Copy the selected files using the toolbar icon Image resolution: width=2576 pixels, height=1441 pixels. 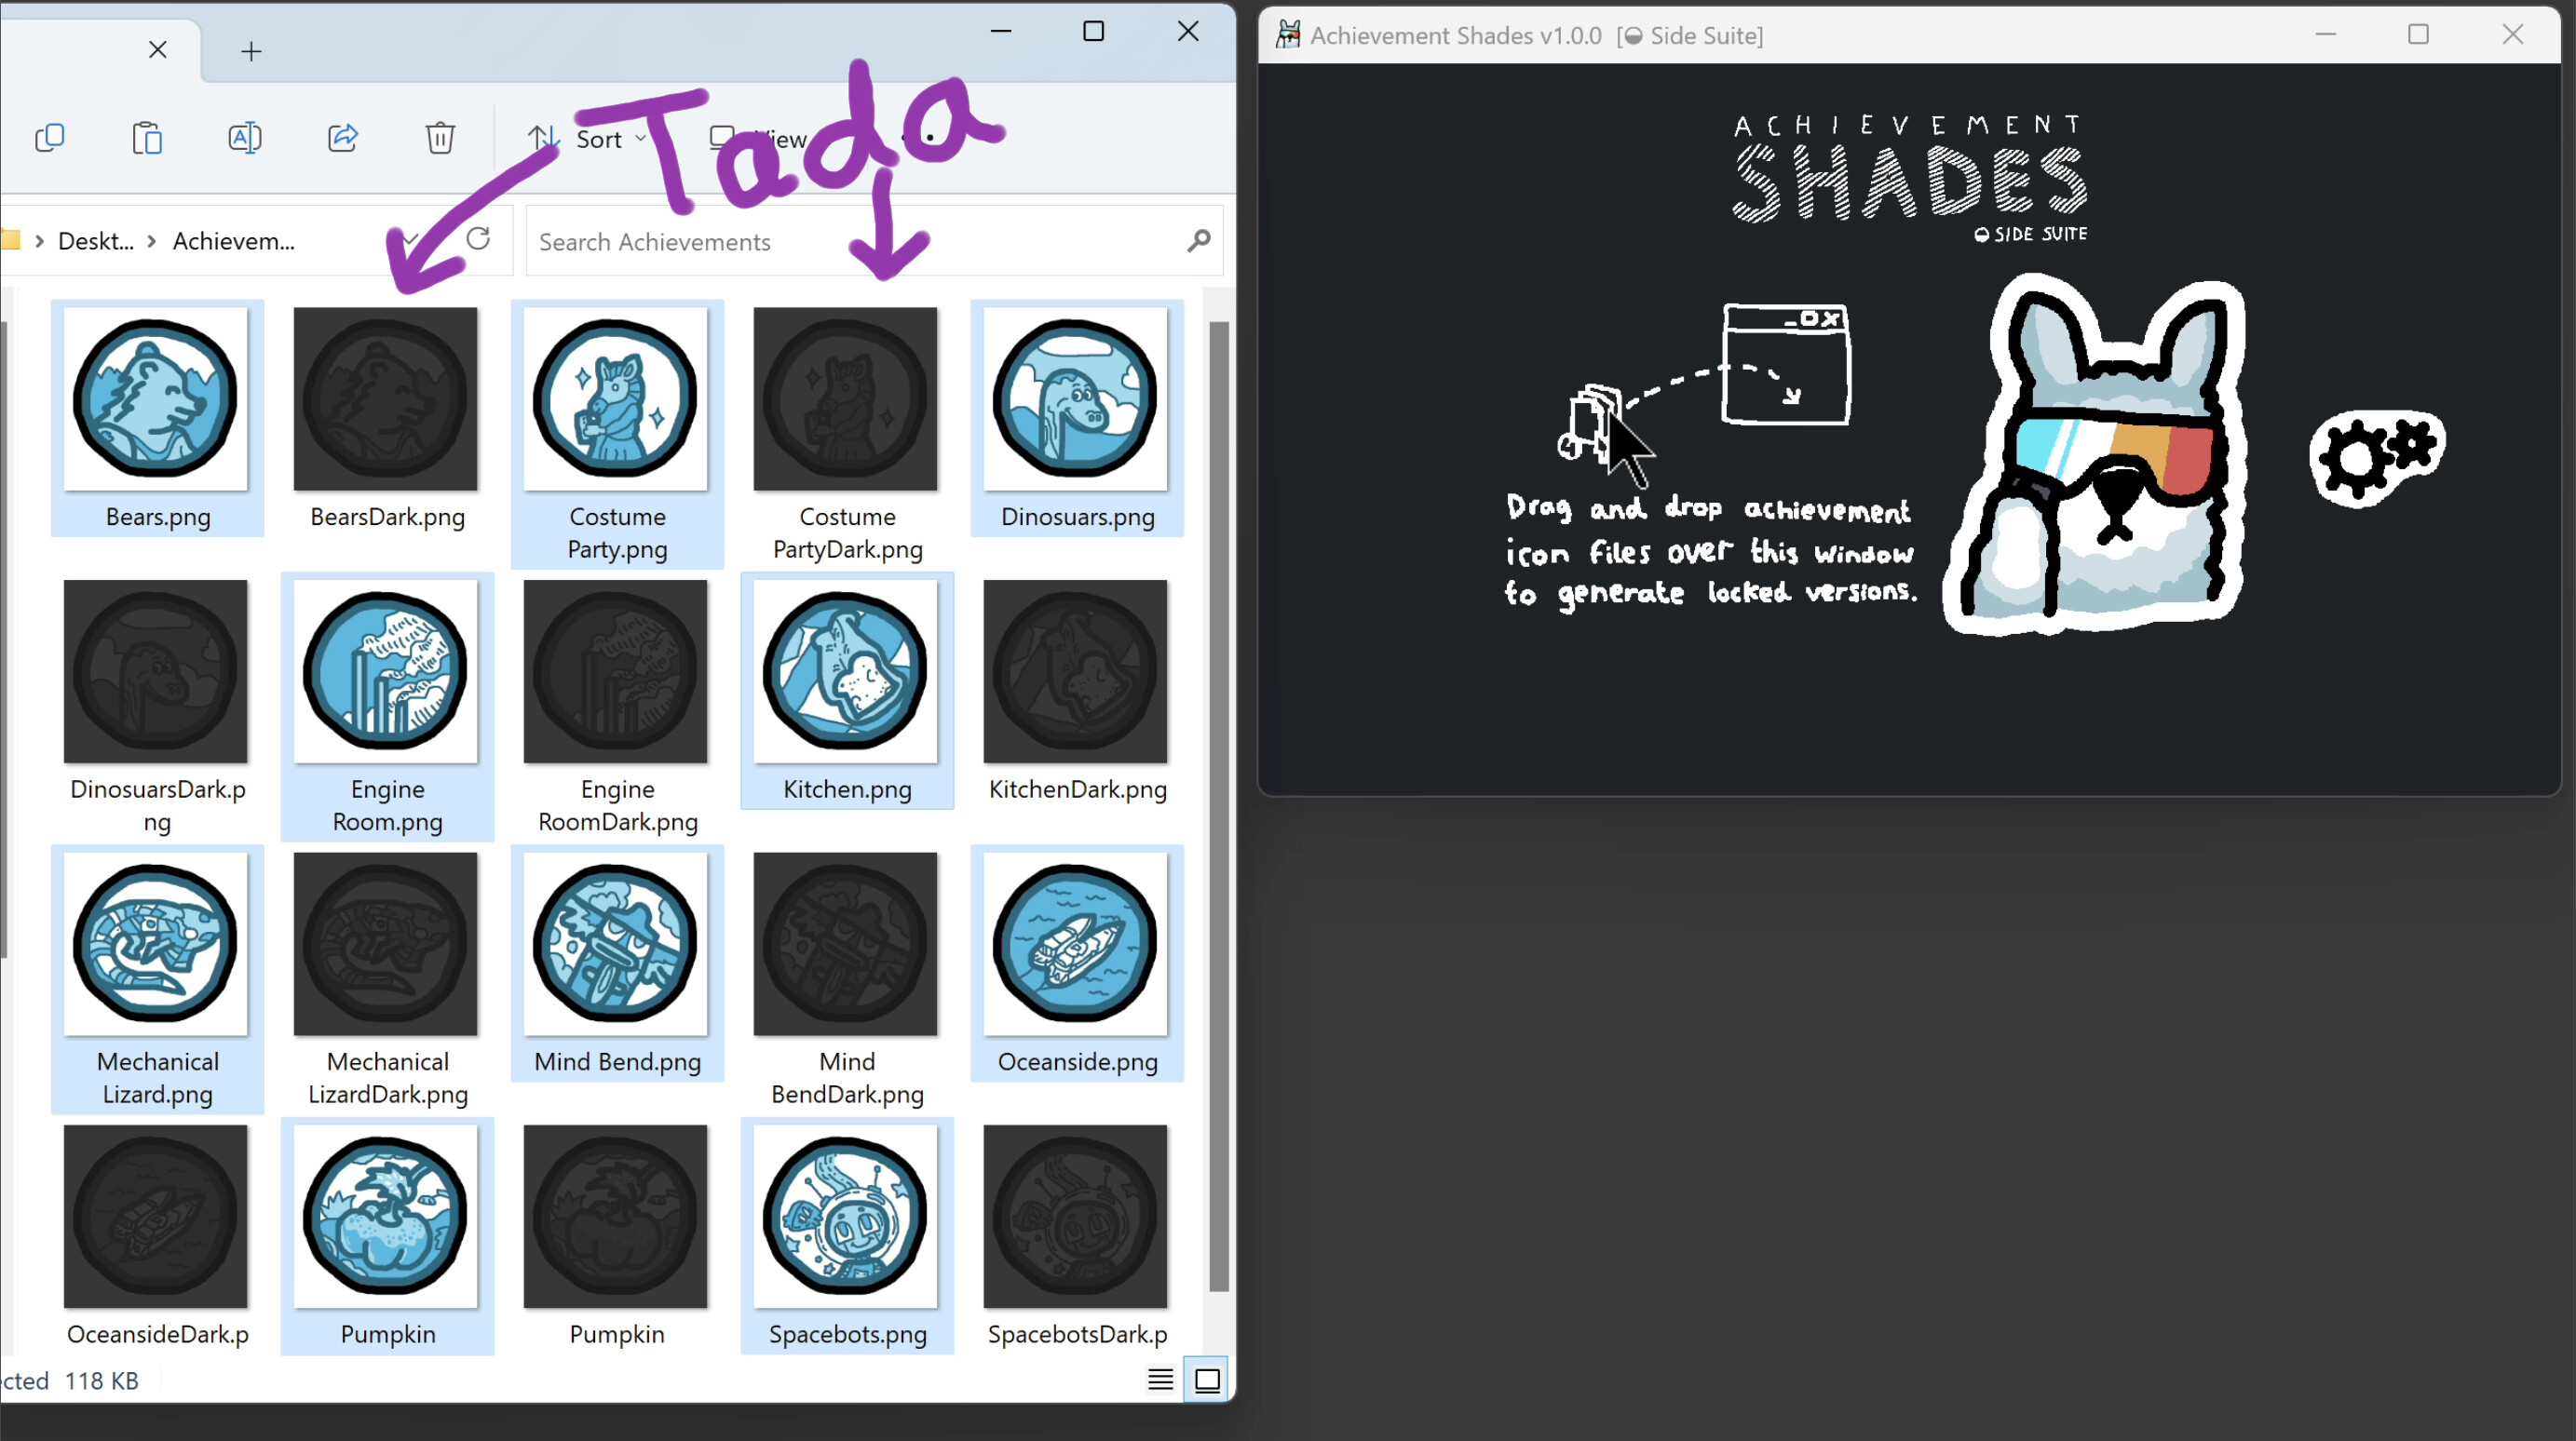click(50, 138)
